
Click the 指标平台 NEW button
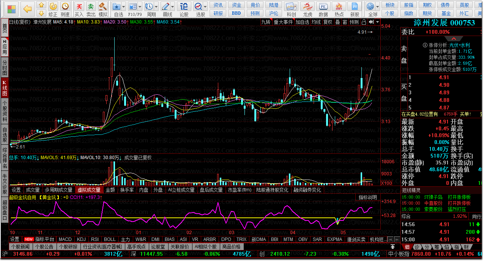[39, 239]
